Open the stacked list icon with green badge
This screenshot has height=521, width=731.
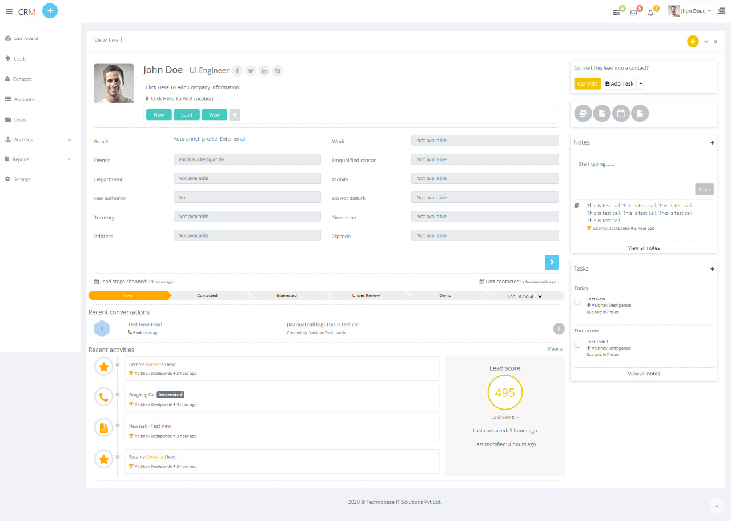click(617, 12)
